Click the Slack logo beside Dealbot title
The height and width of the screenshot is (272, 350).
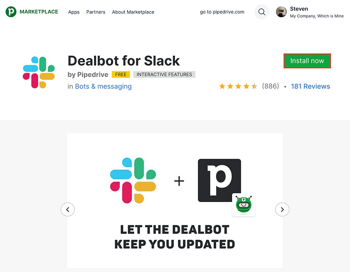(x=38, y=72)
